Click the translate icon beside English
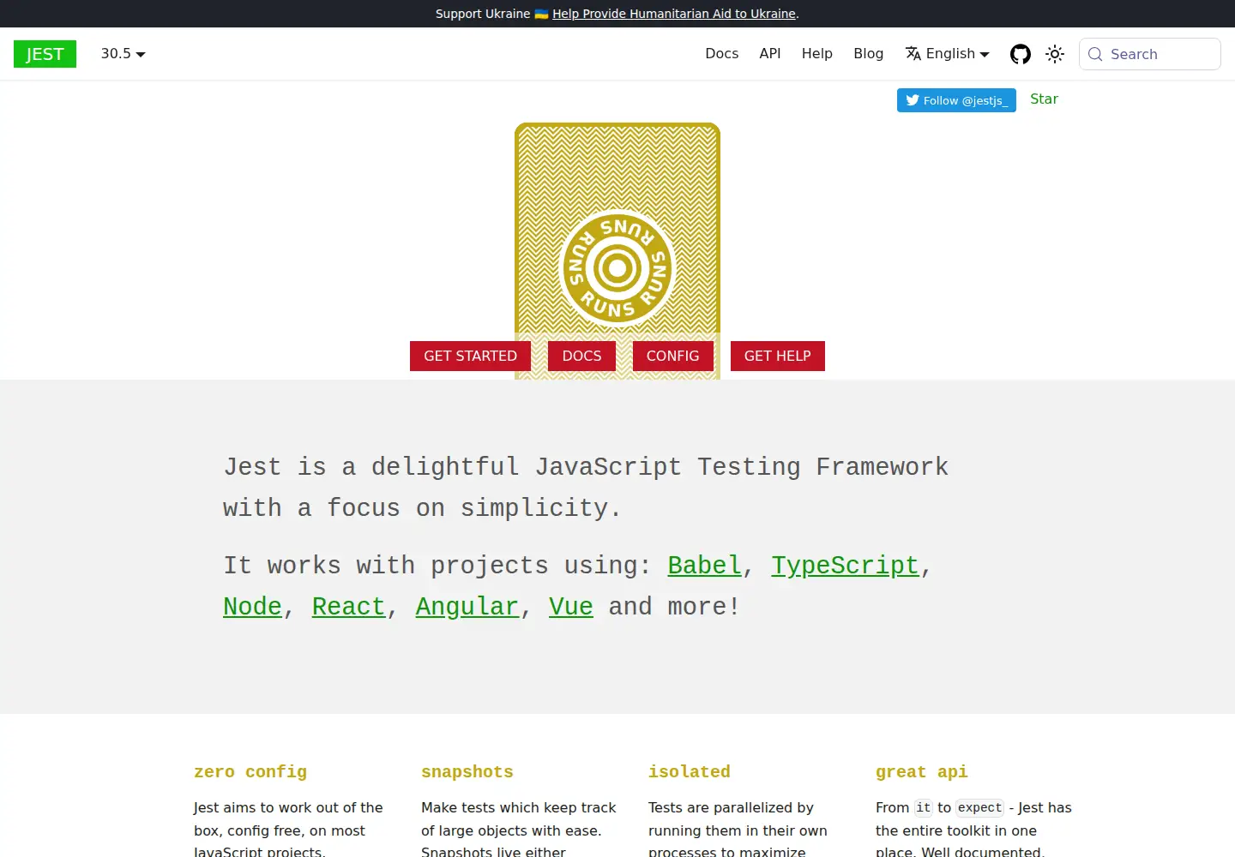 pyautogui.click(x=913, y=53)
